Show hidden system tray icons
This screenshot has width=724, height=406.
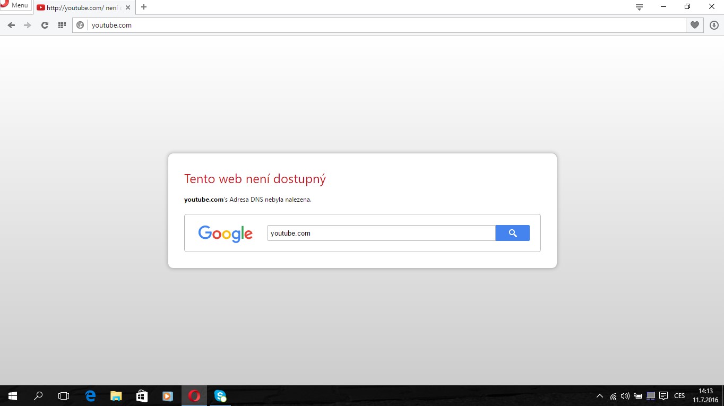point(600,396)
